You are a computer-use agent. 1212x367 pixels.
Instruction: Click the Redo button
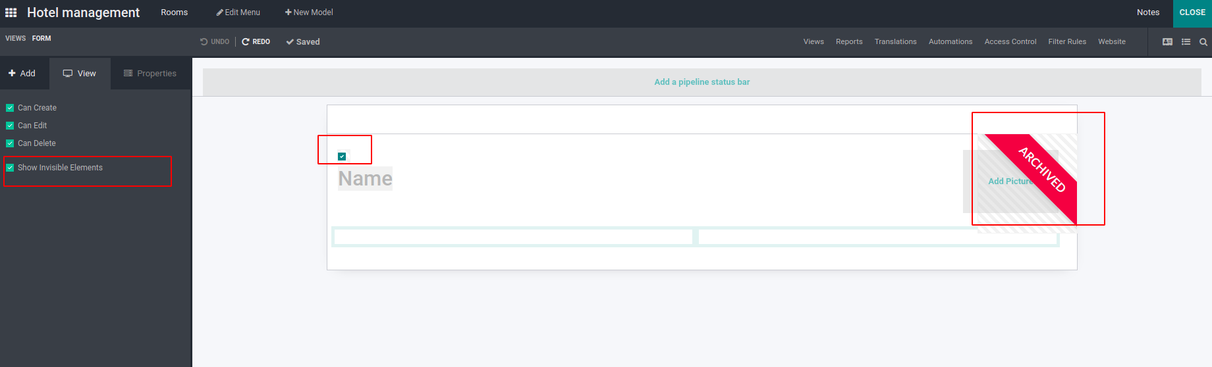coord(256,41)
